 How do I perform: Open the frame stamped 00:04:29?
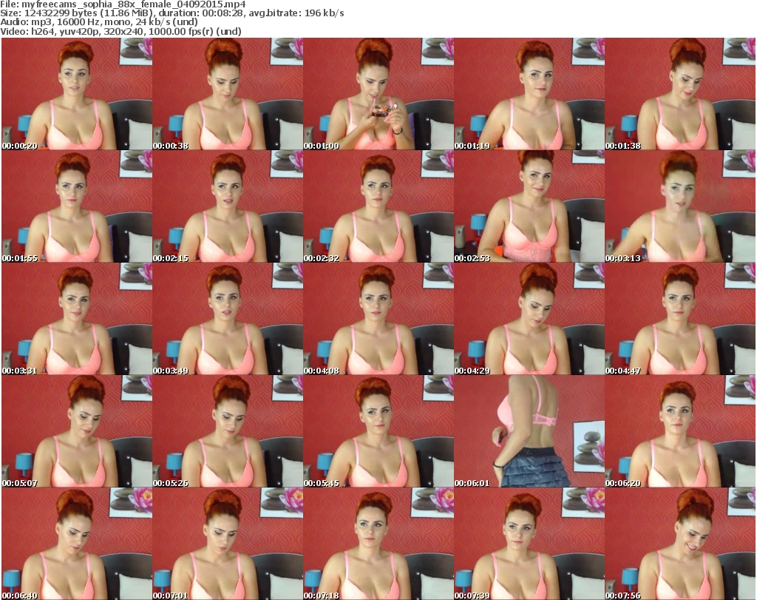[x=529, y=319]
